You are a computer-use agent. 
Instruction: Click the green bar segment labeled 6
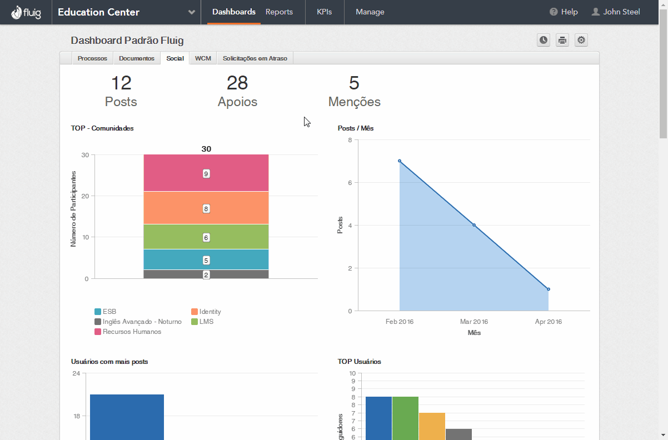click(206, 237)
